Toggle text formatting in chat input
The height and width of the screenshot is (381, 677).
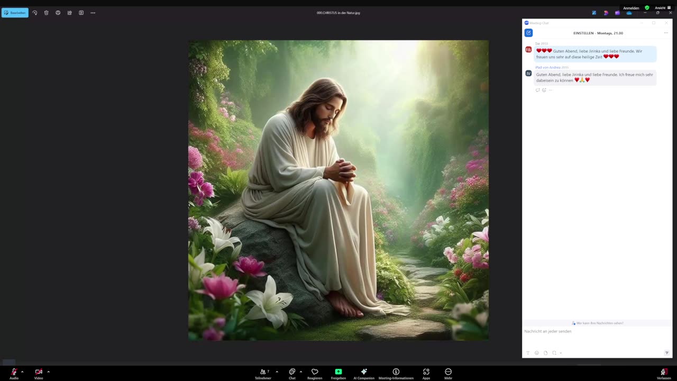[528, 353]
